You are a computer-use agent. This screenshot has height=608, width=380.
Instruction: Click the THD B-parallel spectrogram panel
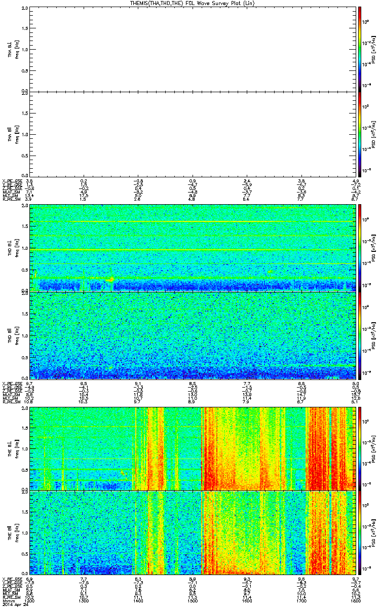[193, 335]
